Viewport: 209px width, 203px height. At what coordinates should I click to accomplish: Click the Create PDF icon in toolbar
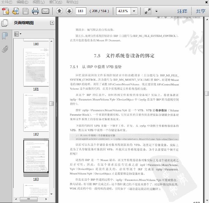point(6,11)
